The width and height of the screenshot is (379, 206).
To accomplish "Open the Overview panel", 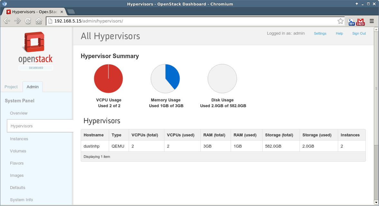I will coord(19,113).
